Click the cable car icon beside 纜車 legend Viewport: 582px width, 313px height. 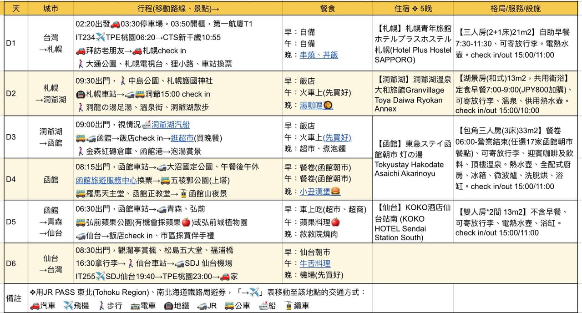click(x=288, y=306)
